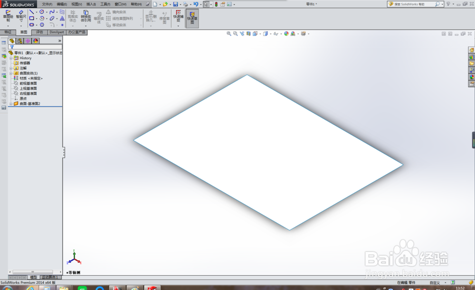Open the 插入(I) menu
Viewport: 475px width, 290px height.
pos(91,4)
